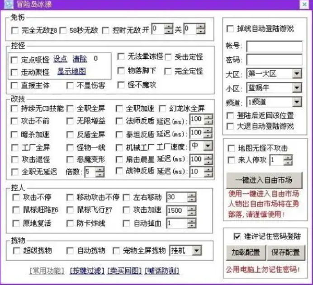This screenshot has width=313, height=285.
Task: Enable 掉线自动登陆游戏 checkbox
Action: pyautogui.click(x=231, y=28)
